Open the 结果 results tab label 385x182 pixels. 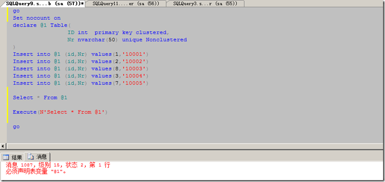[17, 157]
